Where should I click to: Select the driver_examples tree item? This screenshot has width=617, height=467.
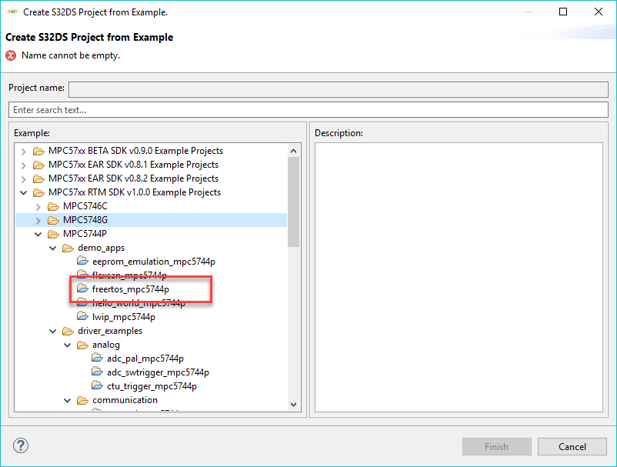point(110,331)
